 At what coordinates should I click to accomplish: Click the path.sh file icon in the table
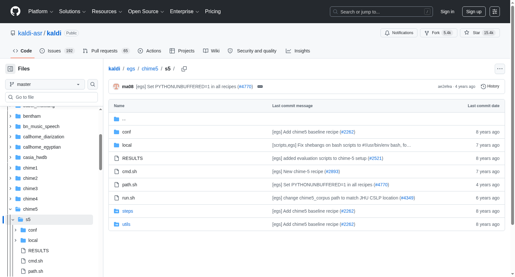tap(117, 185)
